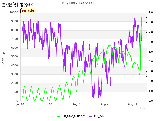Click the 1000 left axis value
The image size is (162, 121).
tap(15, 92)
